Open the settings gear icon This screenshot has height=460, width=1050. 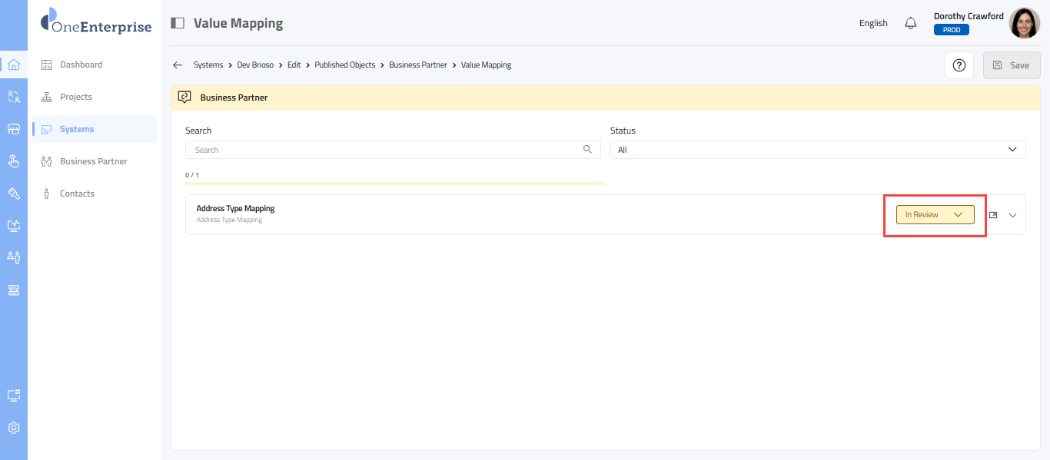(14, 428)
